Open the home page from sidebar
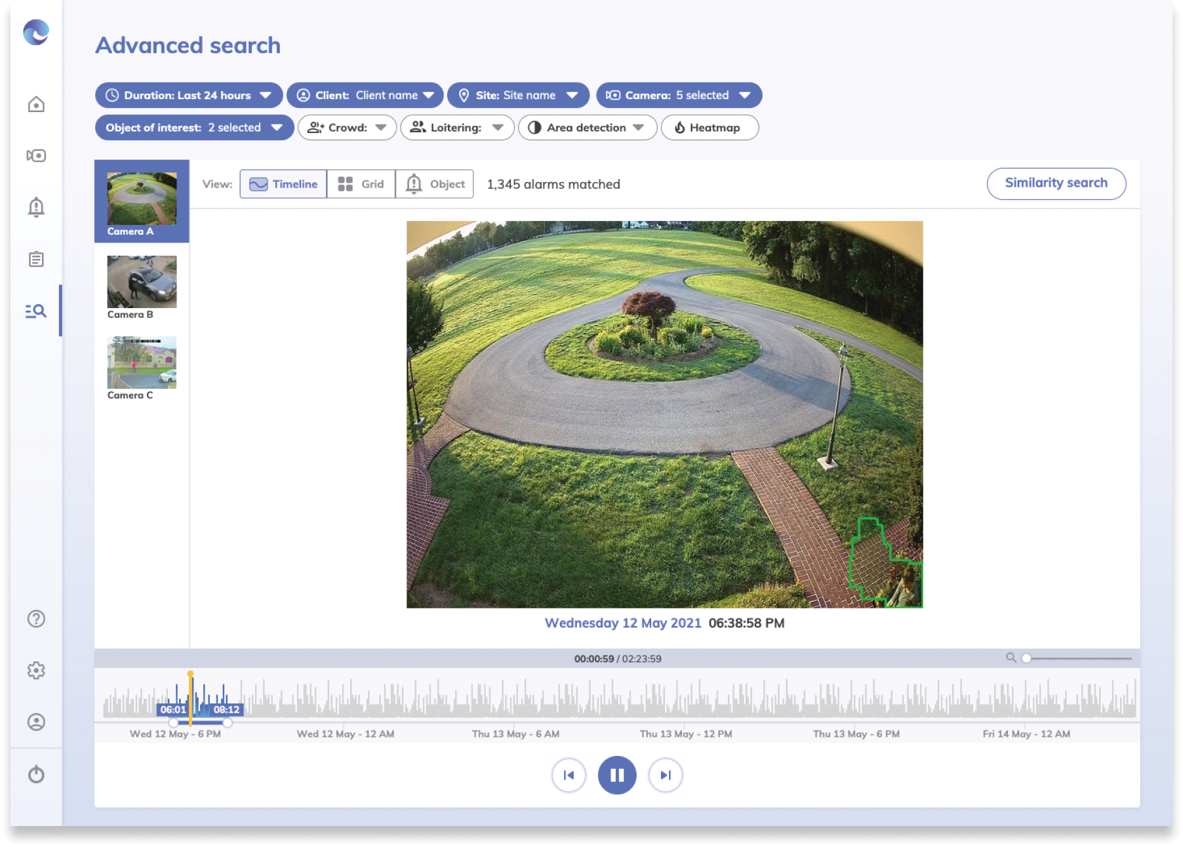Viewport: 1183px width, 847px height. pos(36,104)
